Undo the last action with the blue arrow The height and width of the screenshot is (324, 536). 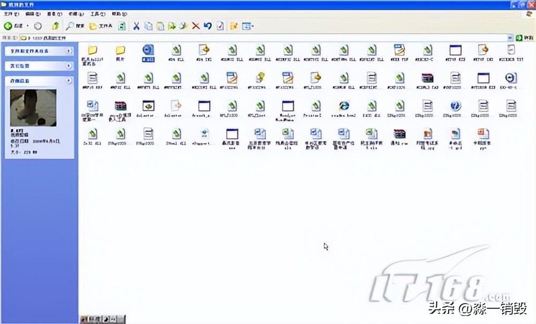207,26
